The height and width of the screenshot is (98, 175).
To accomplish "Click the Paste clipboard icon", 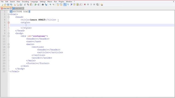I will click(x=31, y=5).
